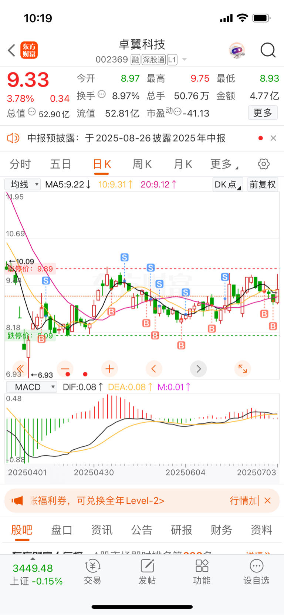Switch to the 财务 tab
Viewport: 284px width, 615px height.
pos(222,530)
